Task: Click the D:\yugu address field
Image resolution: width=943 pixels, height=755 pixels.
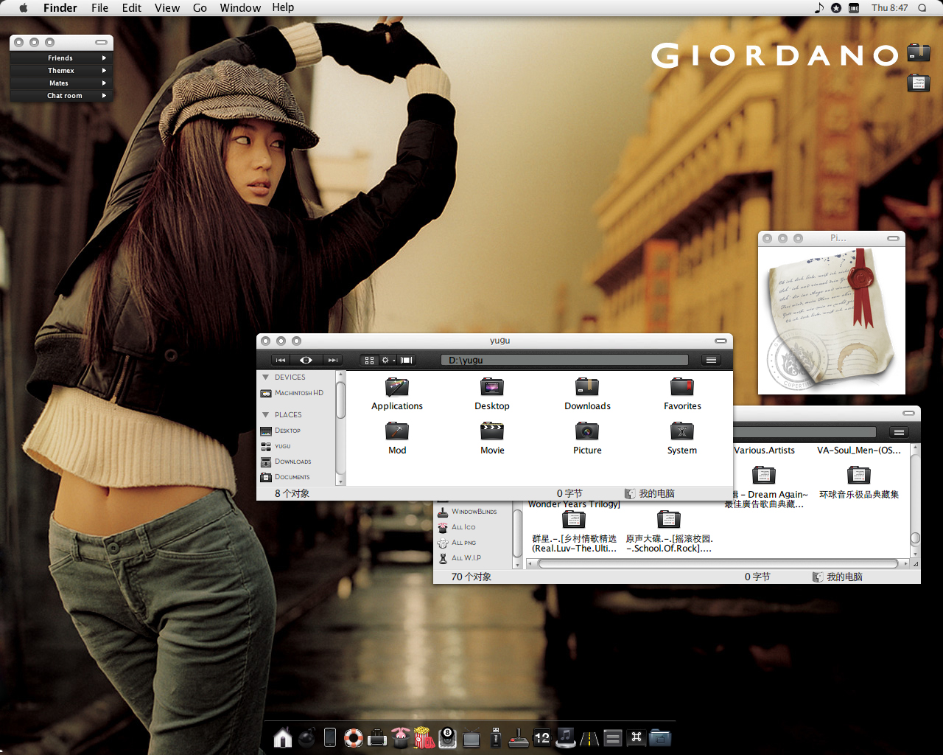Action: click(x=564, y=360)
